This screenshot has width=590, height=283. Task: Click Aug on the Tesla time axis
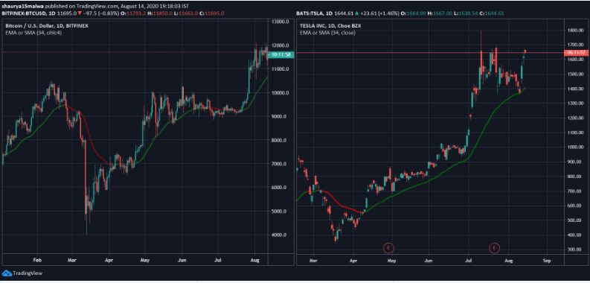(x=508, y=260)
